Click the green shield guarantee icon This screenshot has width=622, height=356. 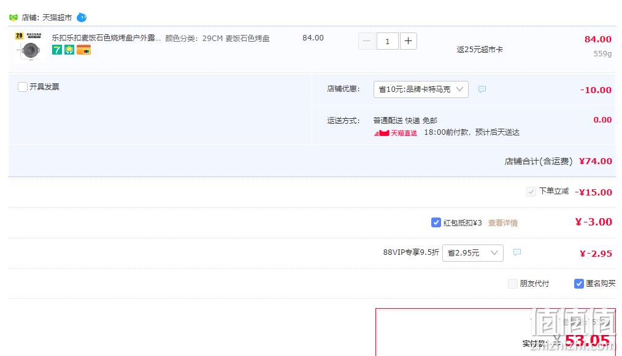[x=69, y=50]
